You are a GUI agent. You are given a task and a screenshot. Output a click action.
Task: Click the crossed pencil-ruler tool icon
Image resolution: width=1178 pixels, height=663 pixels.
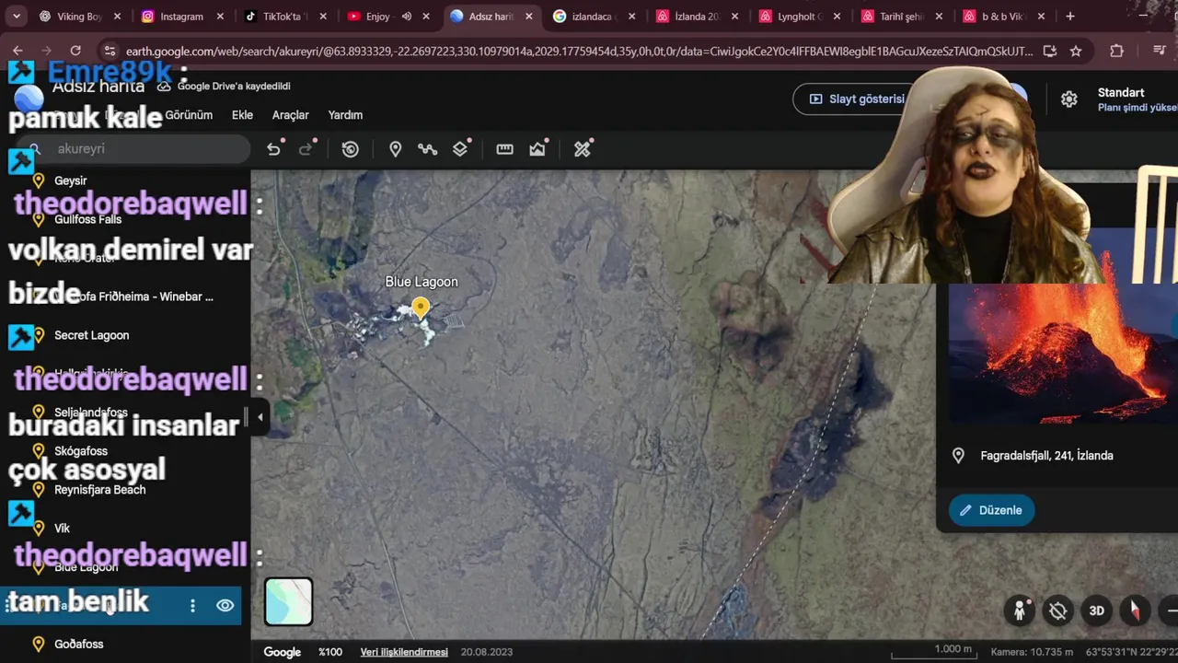[583, 149]
